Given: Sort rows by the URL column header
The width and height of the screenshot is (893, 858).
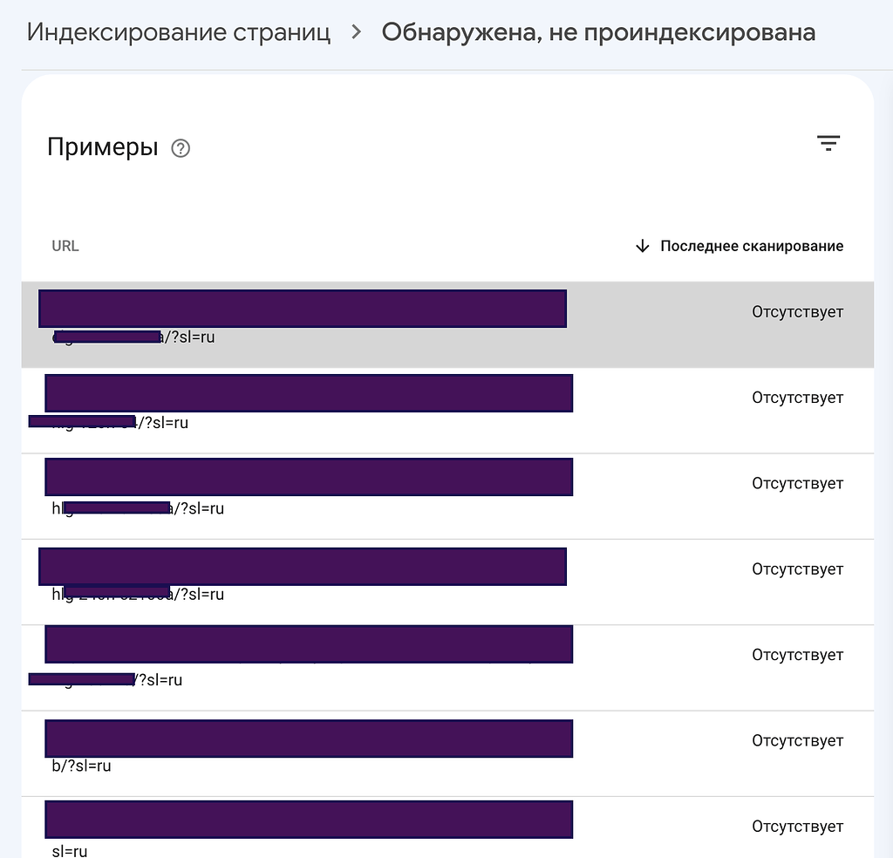Looking at the screenshot, I should tap(65, 246).
